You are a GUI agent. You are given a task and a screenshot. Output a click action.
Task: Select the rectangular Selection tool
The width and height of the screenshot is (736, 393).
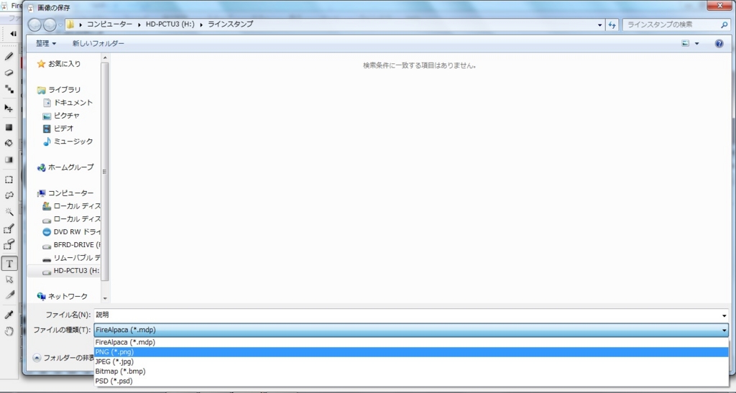coord(9,180)
